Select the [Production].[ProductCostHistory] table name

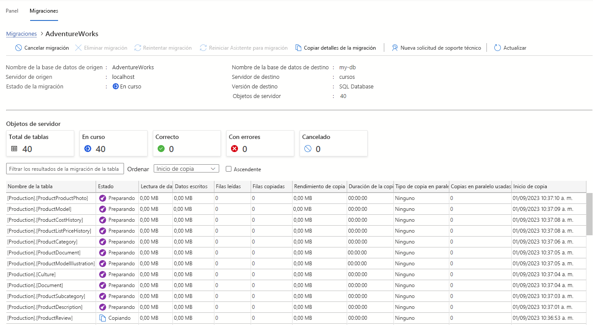pyautogui.click(x=45, y=220)
